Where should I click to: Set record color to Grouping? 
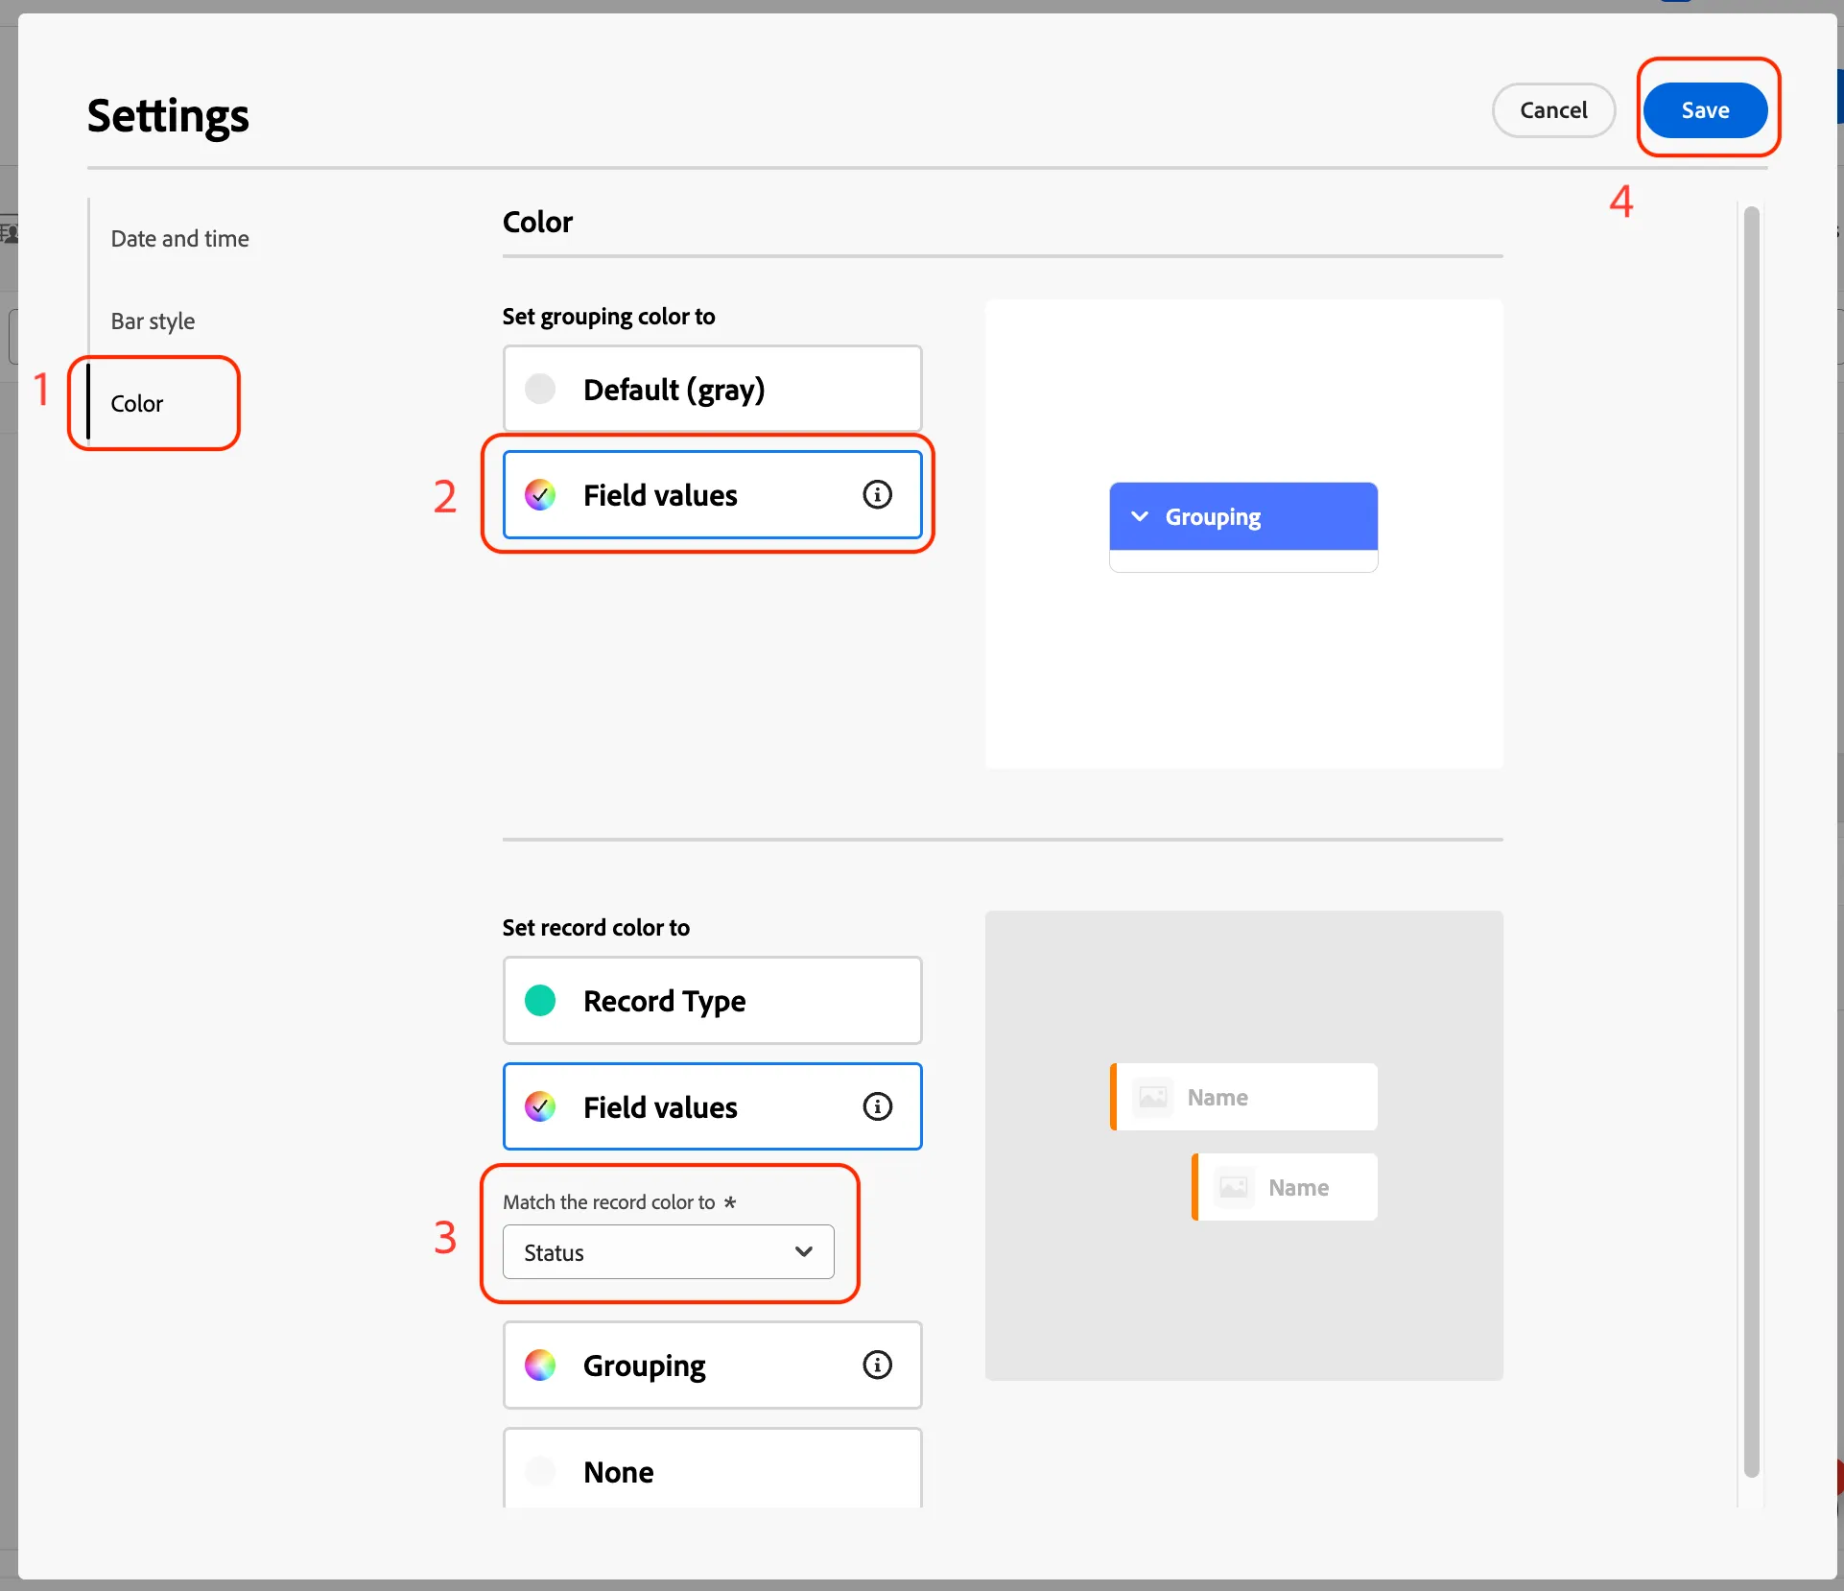[x=712, y=1365]
